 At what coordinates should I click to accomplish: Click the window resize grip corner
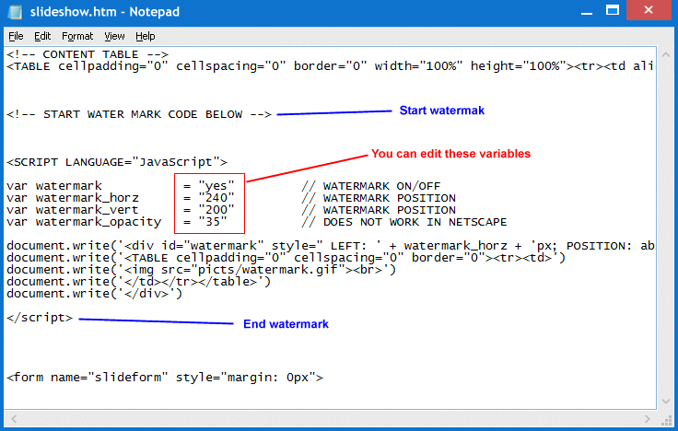[666, 420]
